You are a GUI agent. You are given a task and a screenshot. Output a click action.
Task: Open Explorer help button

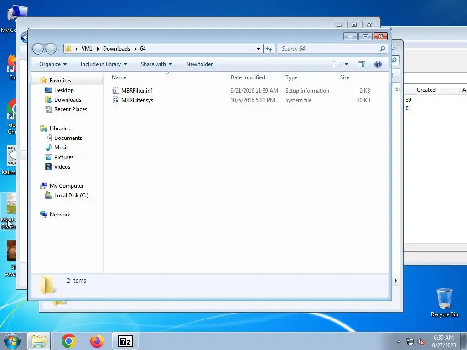tap(378, 64)
